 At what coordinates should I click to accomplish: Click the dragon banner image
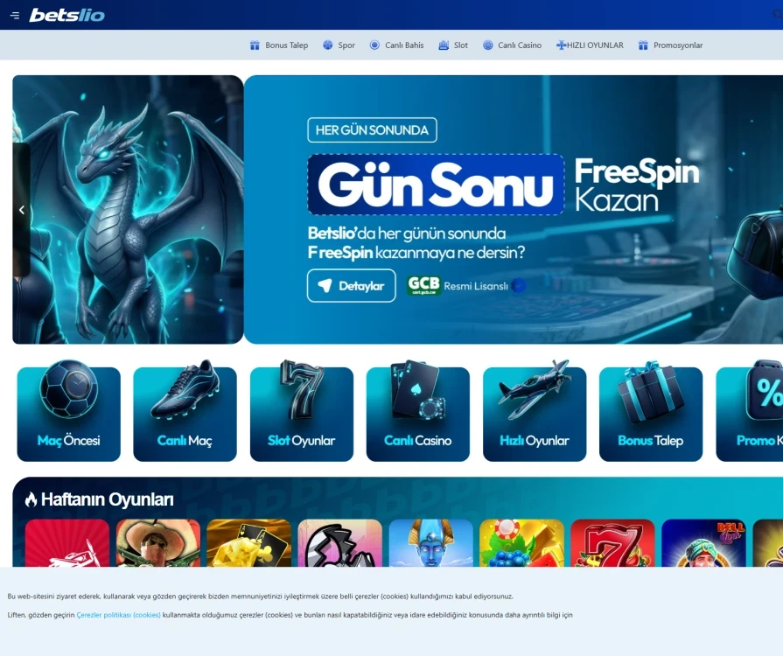pos(128,210)
